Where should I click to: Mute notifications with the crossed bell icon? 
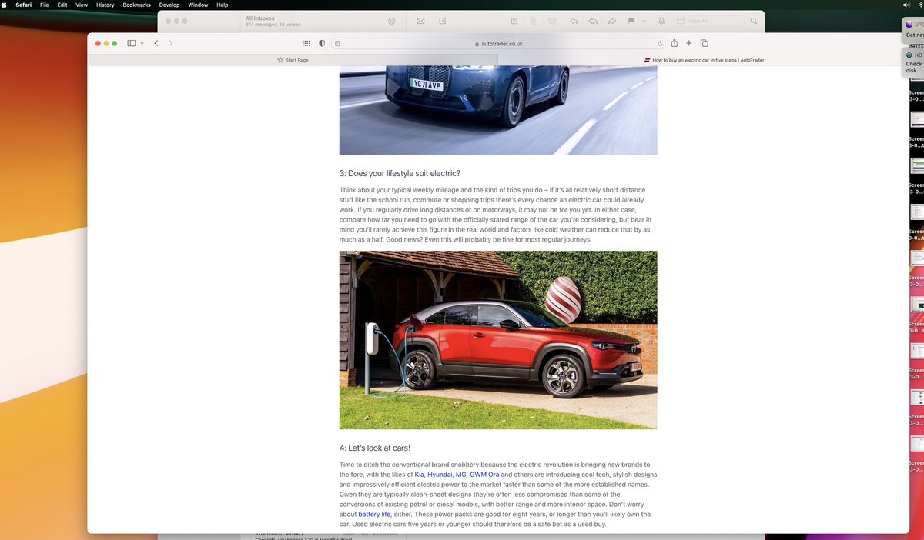click(661, 21)
